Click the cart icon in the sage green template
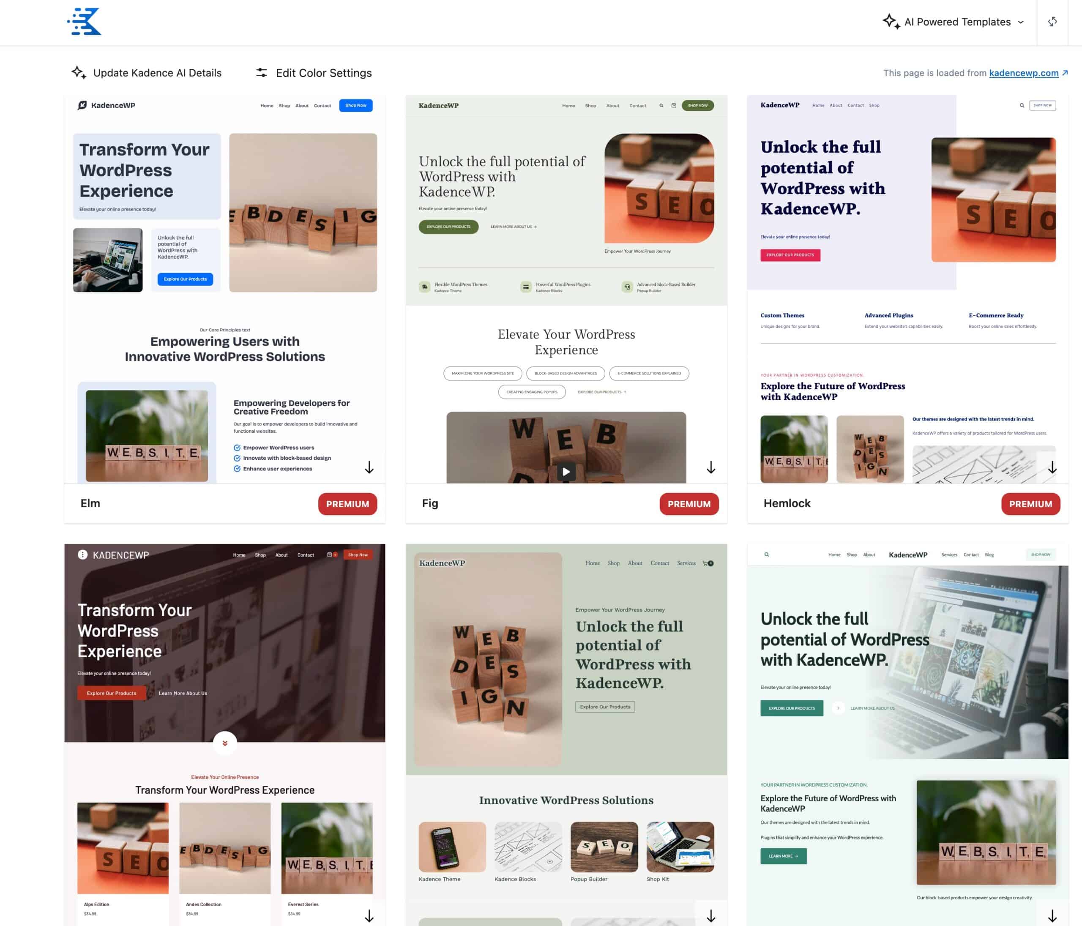 pyautogui.click(x=708, y=563)
